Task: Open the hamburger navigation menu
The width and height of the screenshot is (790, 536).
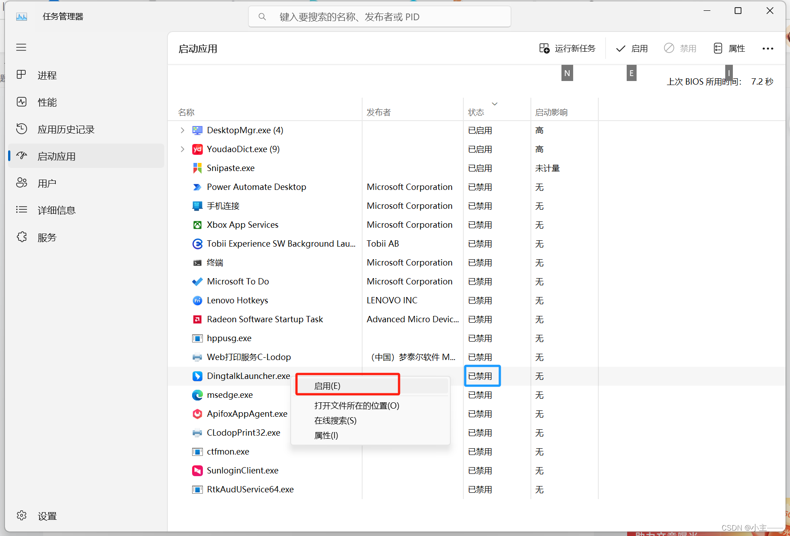Action: [21, 47]
